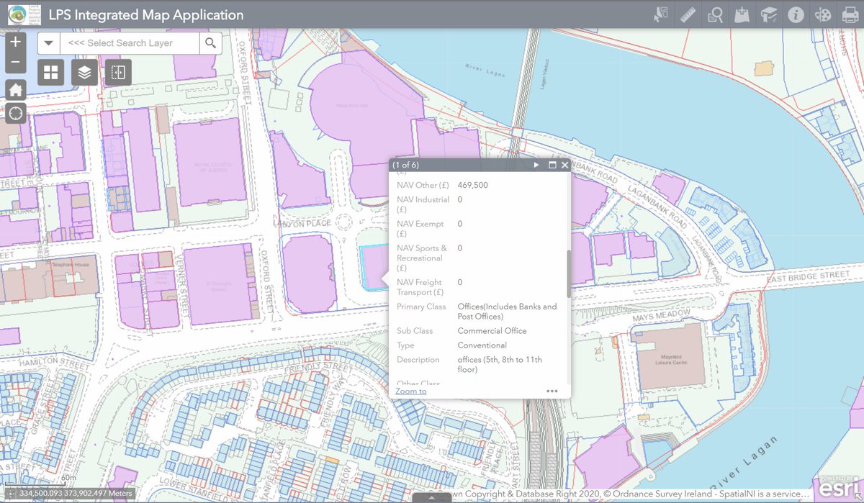Screen dimensions: 864x503
Task: Click the offices 5th, 8th description text
Action: coord(500,365)
